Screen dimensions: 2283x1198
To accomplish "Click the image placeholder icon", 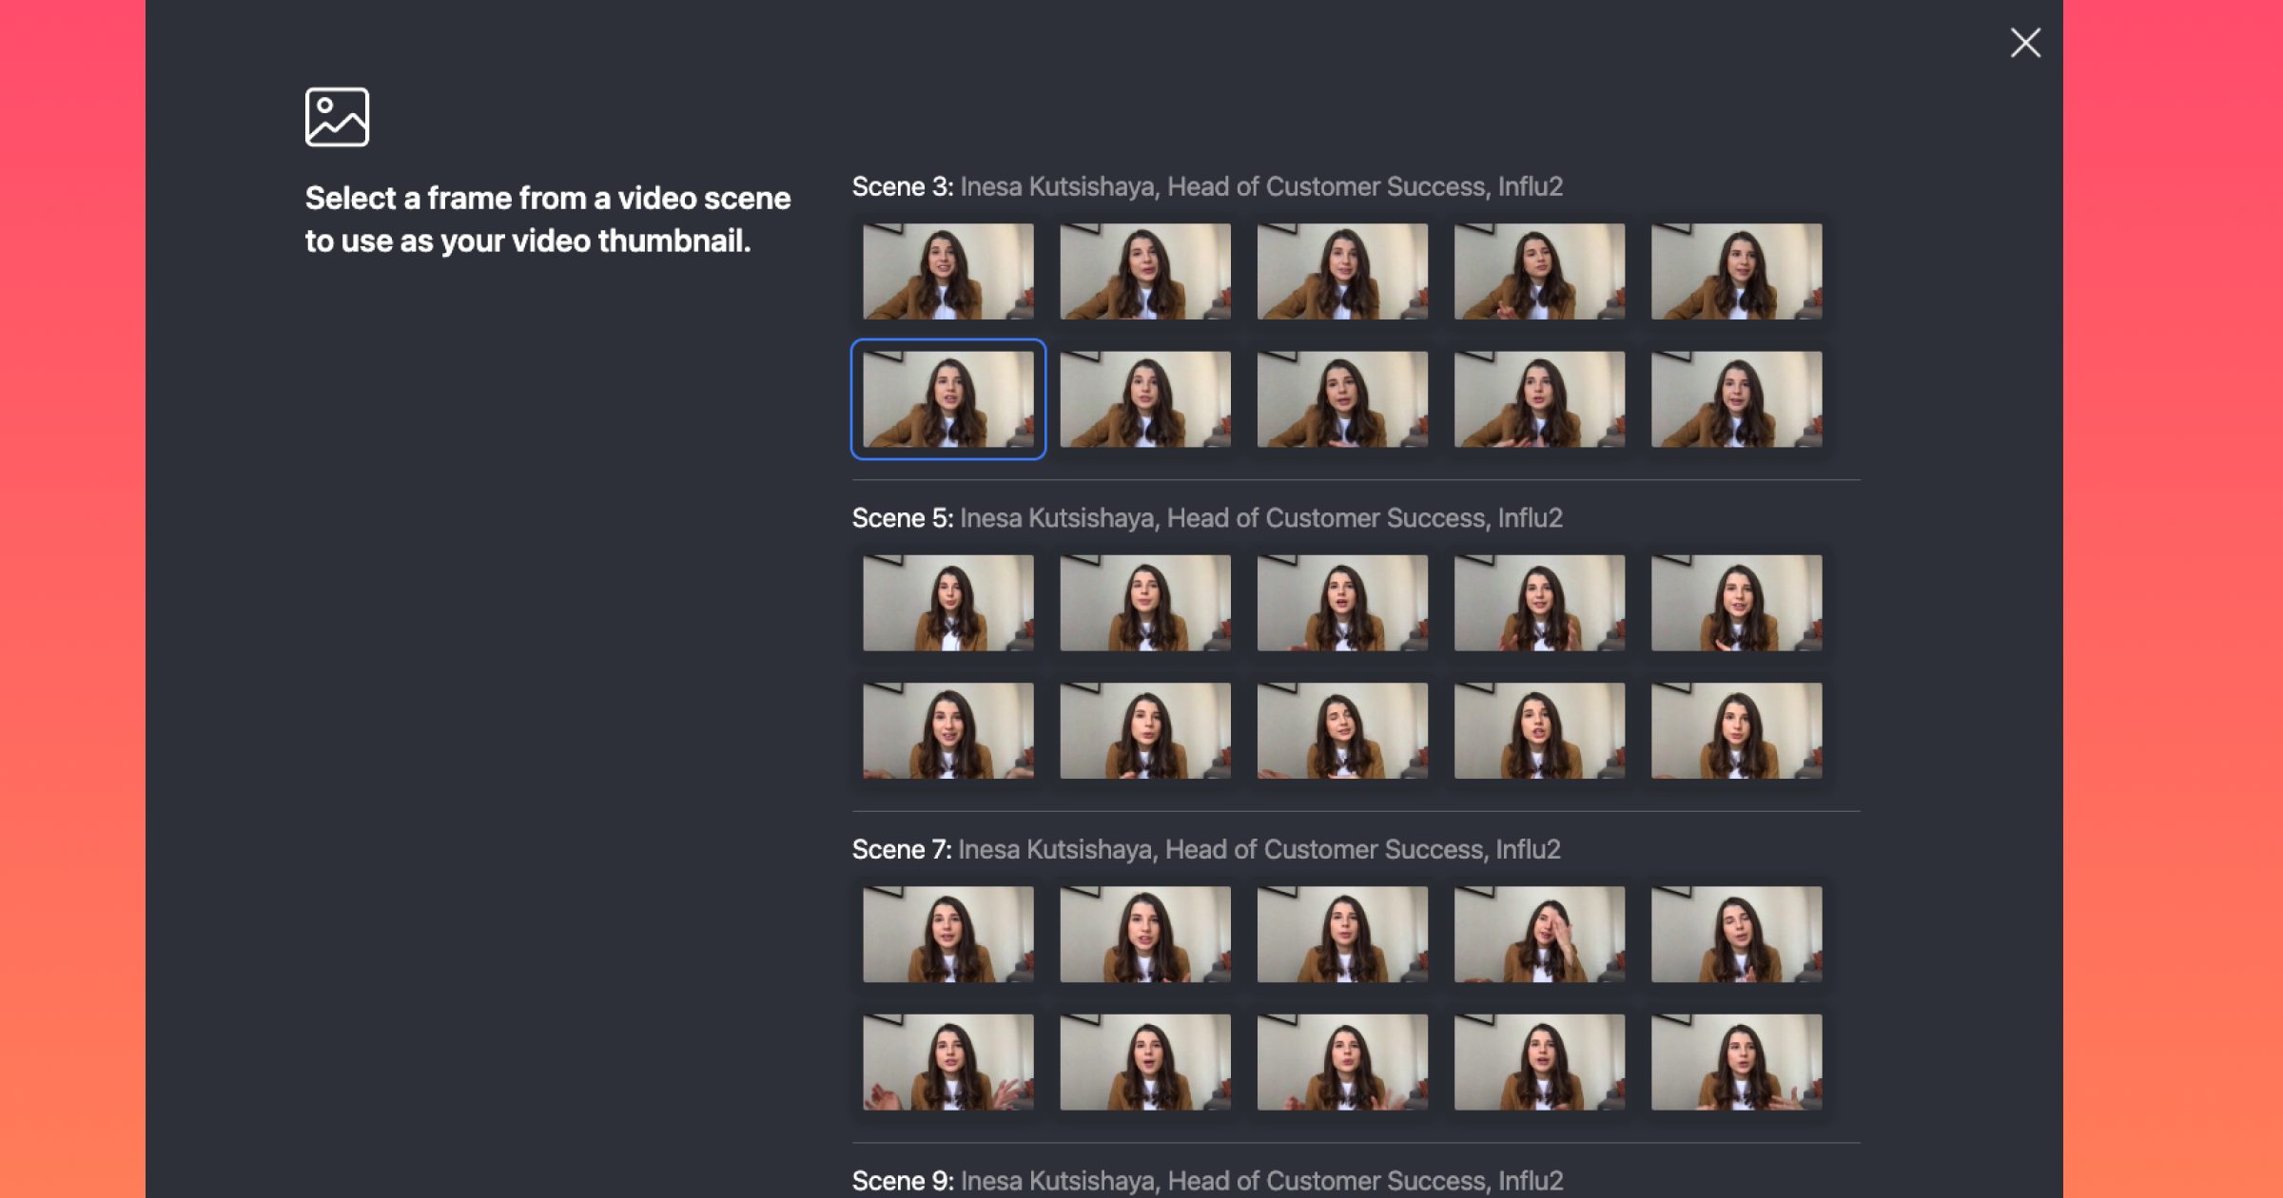I will (337, 117).
